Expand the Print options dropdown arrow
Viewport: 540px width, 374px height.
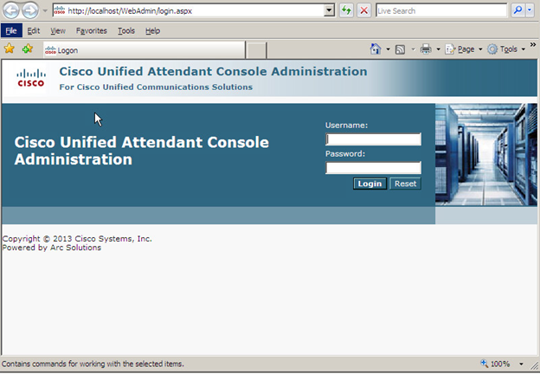click(438, 49)
